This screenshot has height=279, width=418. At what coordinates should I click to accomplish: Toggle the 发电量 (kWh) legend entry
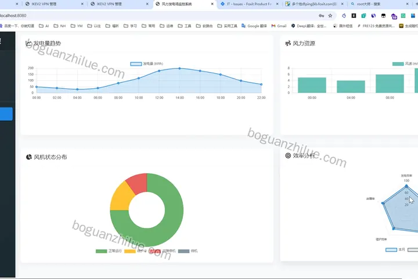(147, 63)
